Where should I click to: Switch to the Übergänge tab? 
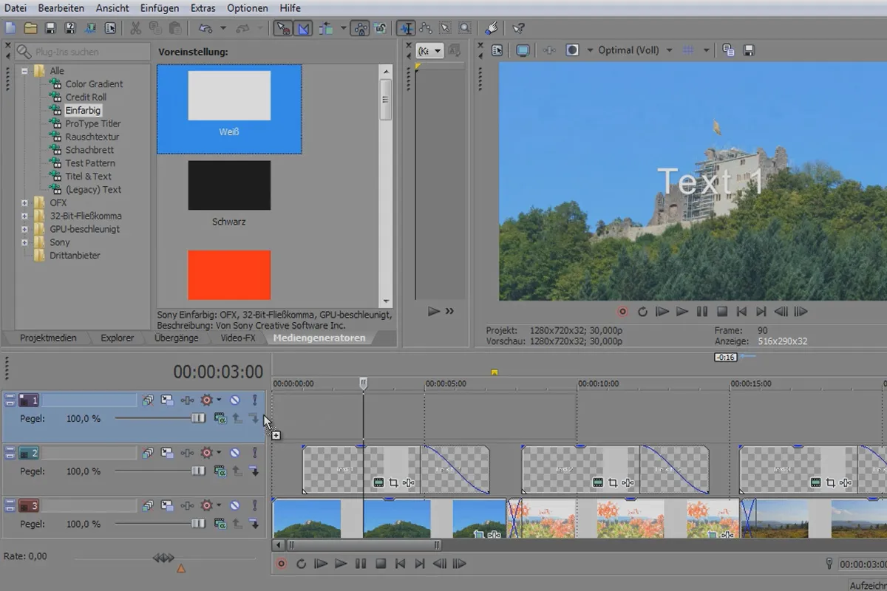click(177, 338)
